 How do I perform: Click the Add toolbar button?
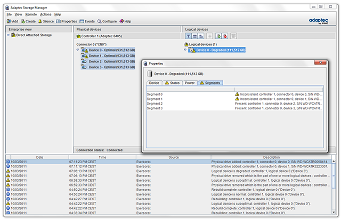(x=12, y=21)
